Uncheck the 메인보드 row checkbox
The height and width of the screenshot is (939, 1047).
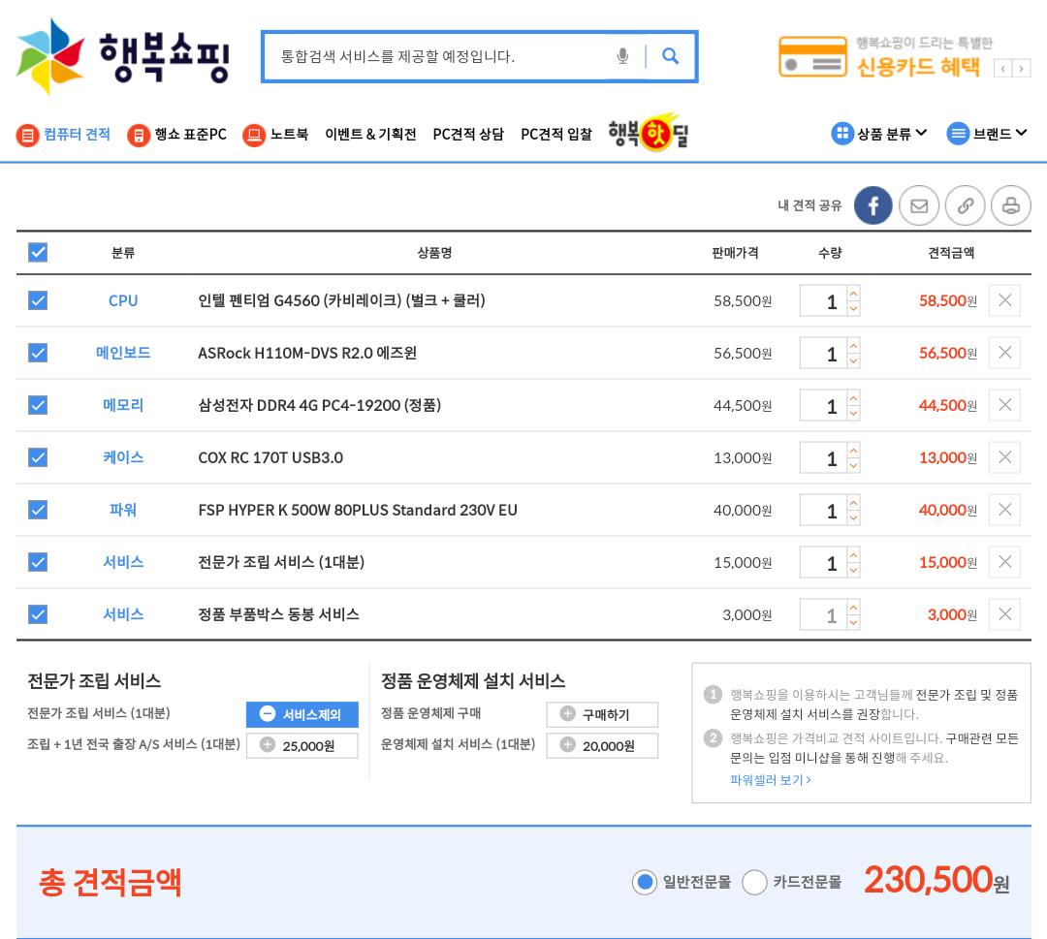[x=38, y=353]
